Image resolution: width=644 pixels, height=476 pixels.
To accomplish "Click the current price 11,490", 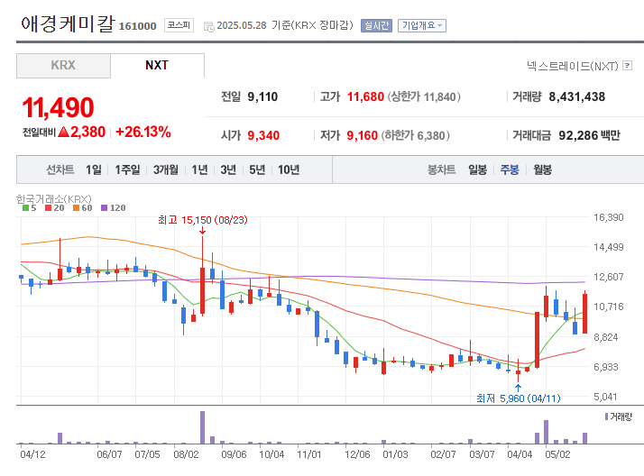I will point(58,107).
